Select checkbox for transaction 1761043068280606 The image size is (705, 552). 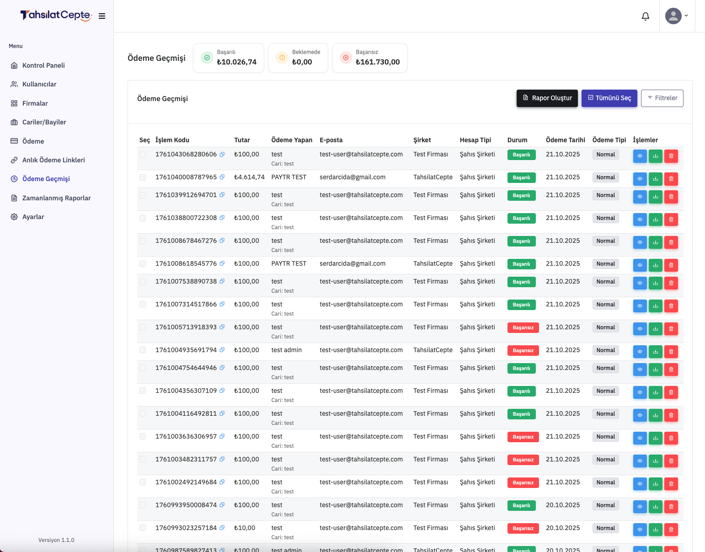(x=143, y=155)
